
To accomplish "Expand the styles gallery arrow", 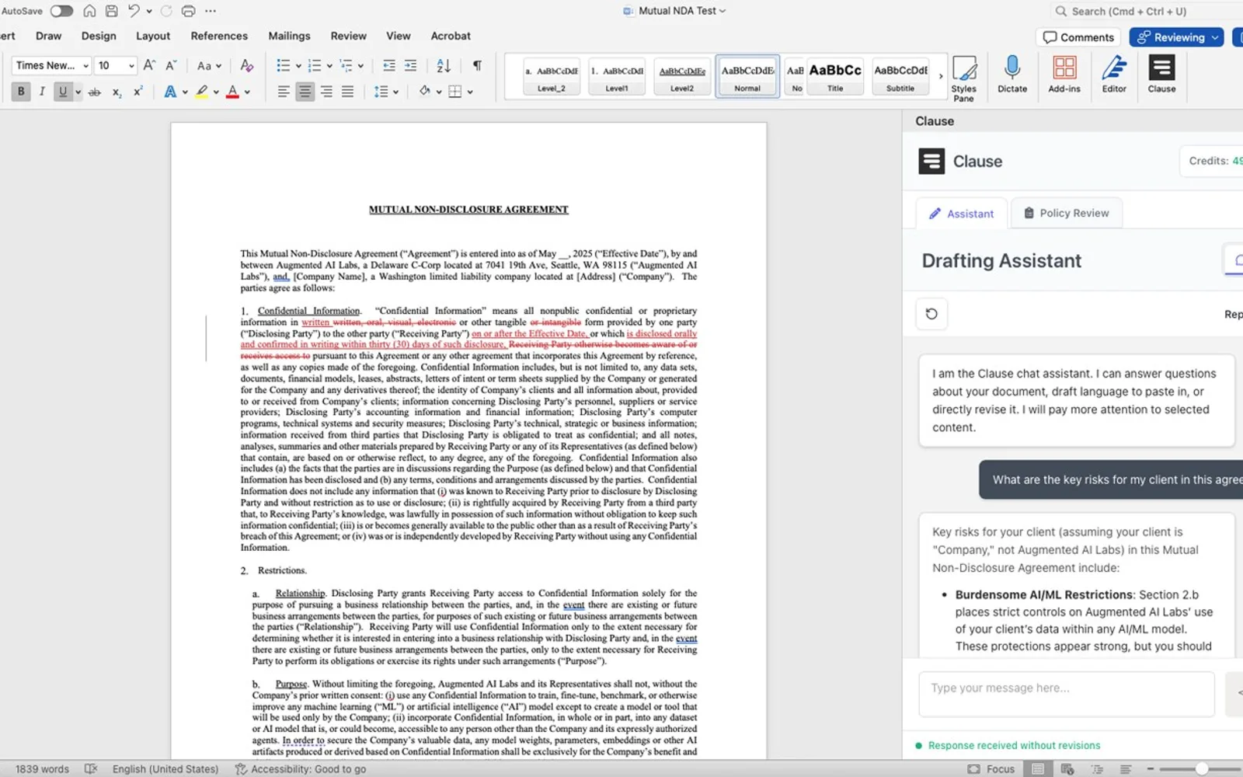I will (941, 76).
